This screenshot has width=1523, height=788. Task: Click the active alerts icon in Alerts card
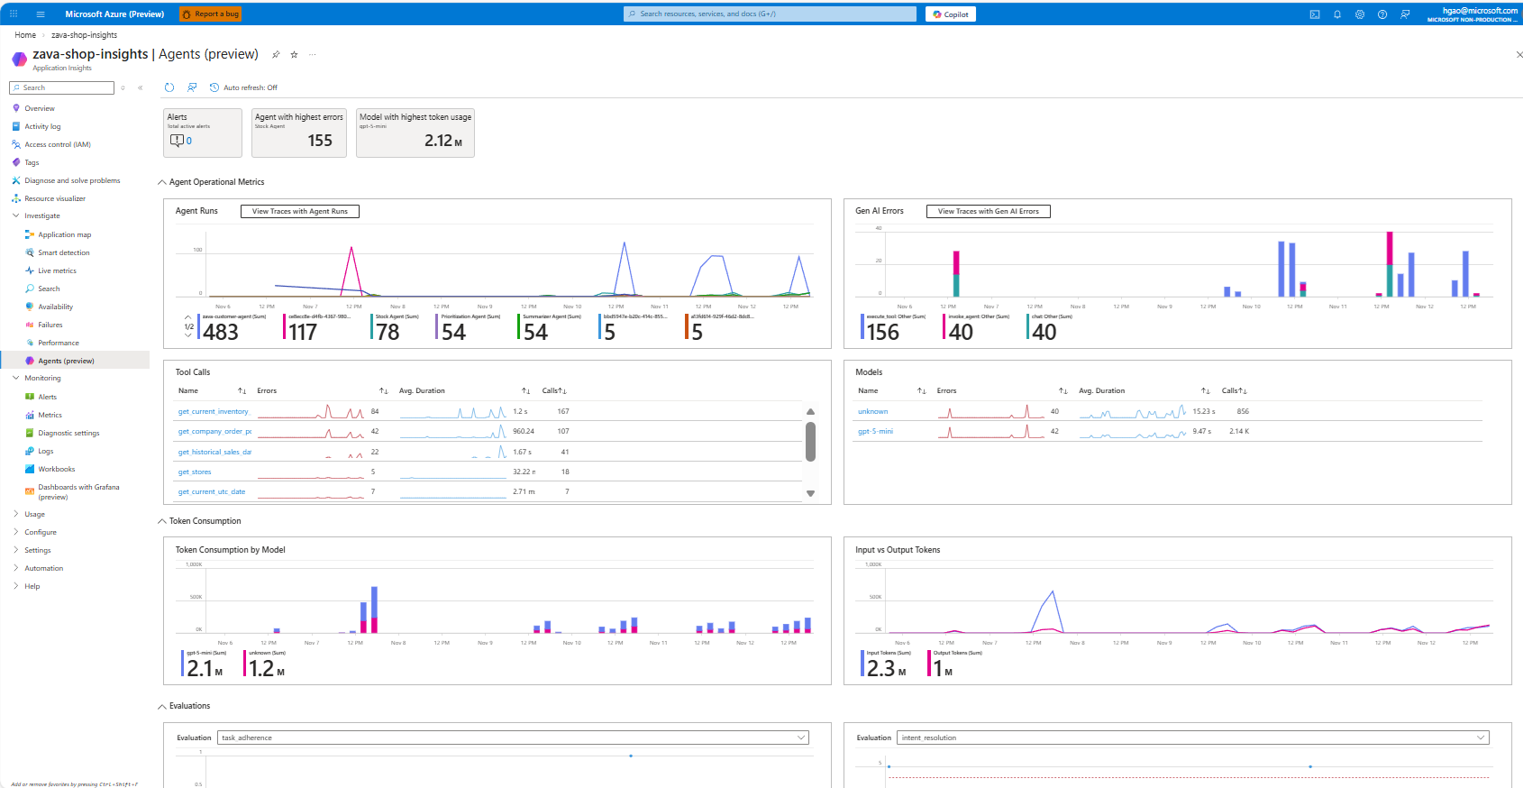pos(177,141)
